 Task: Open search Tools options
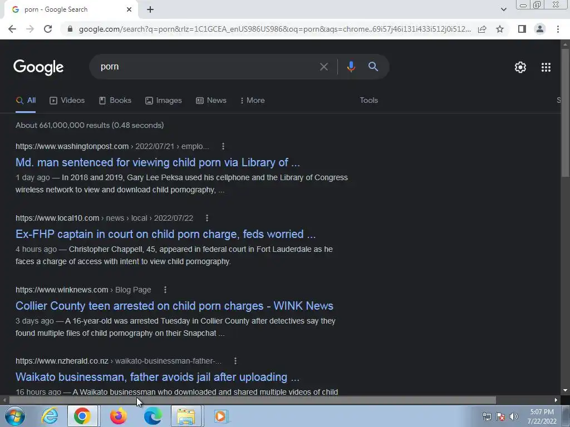368,101
